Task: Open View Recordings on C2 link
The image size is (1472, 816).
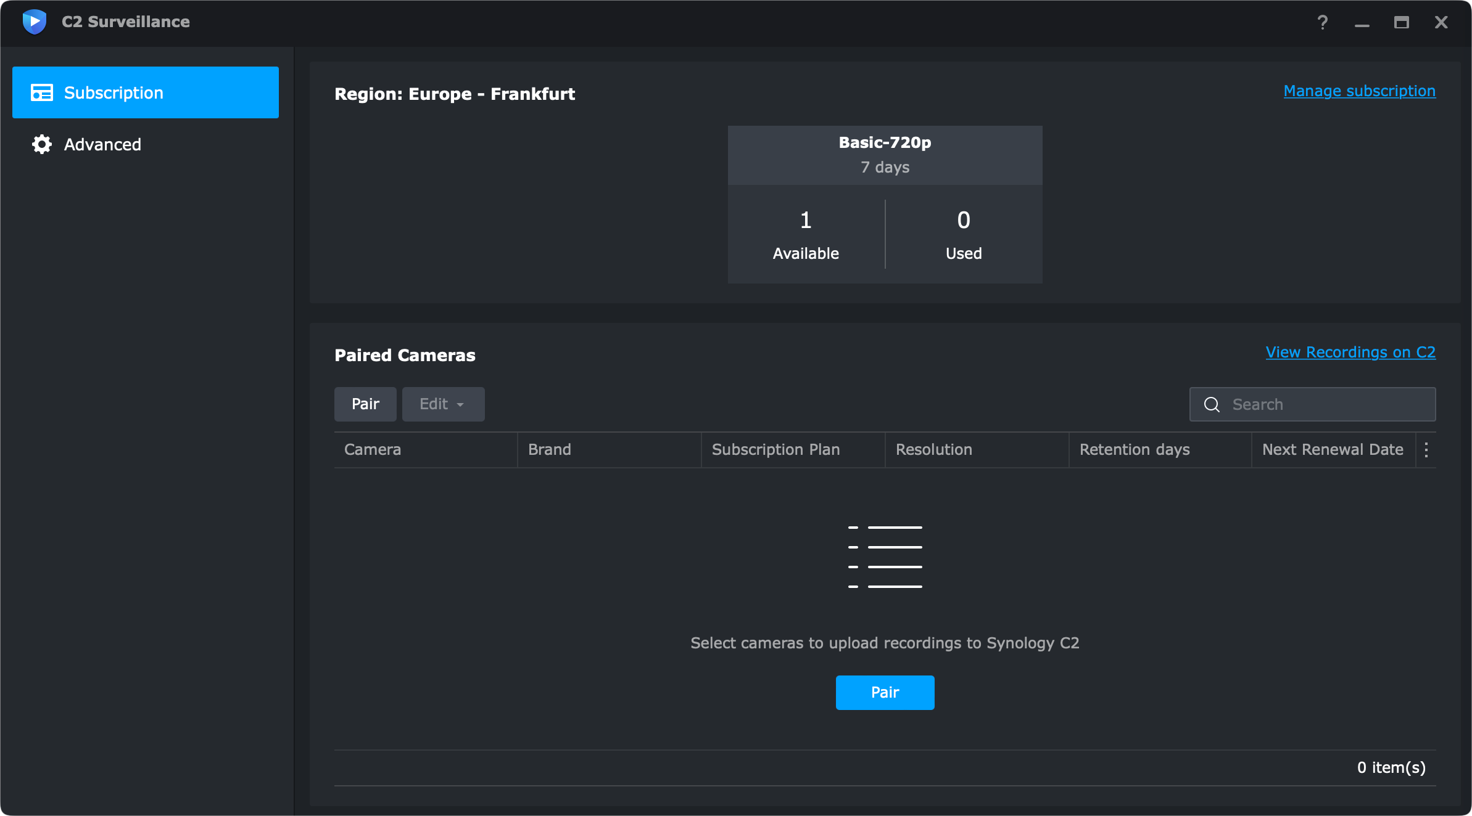Action: point(1350,353)
